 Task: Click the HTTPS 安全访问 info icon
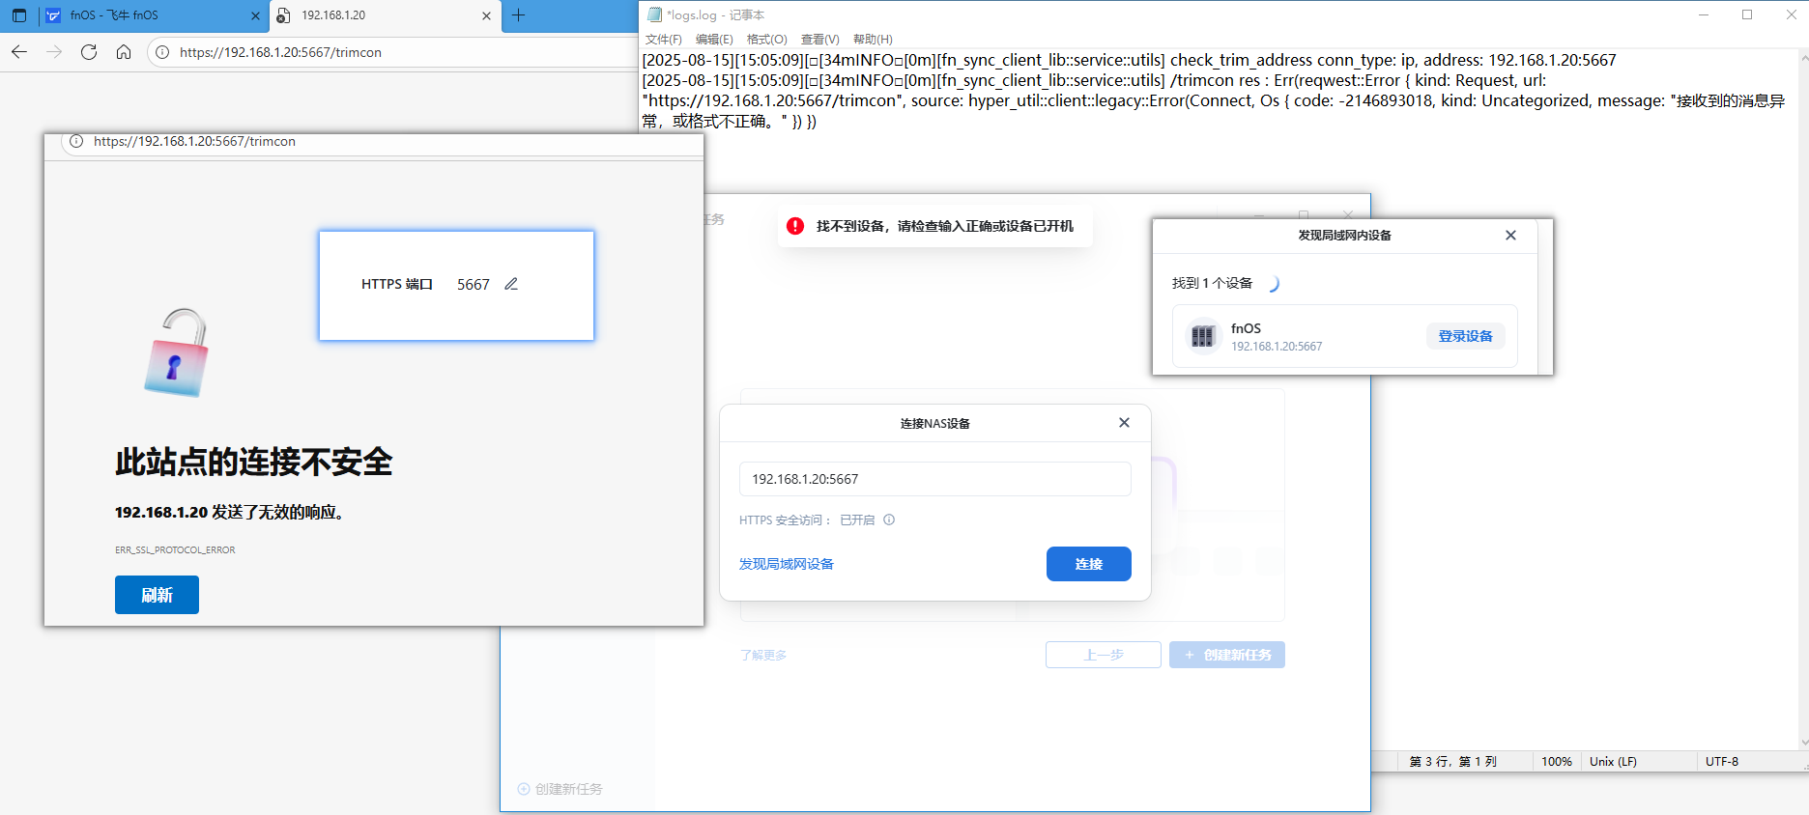click(x=889, y=520)
